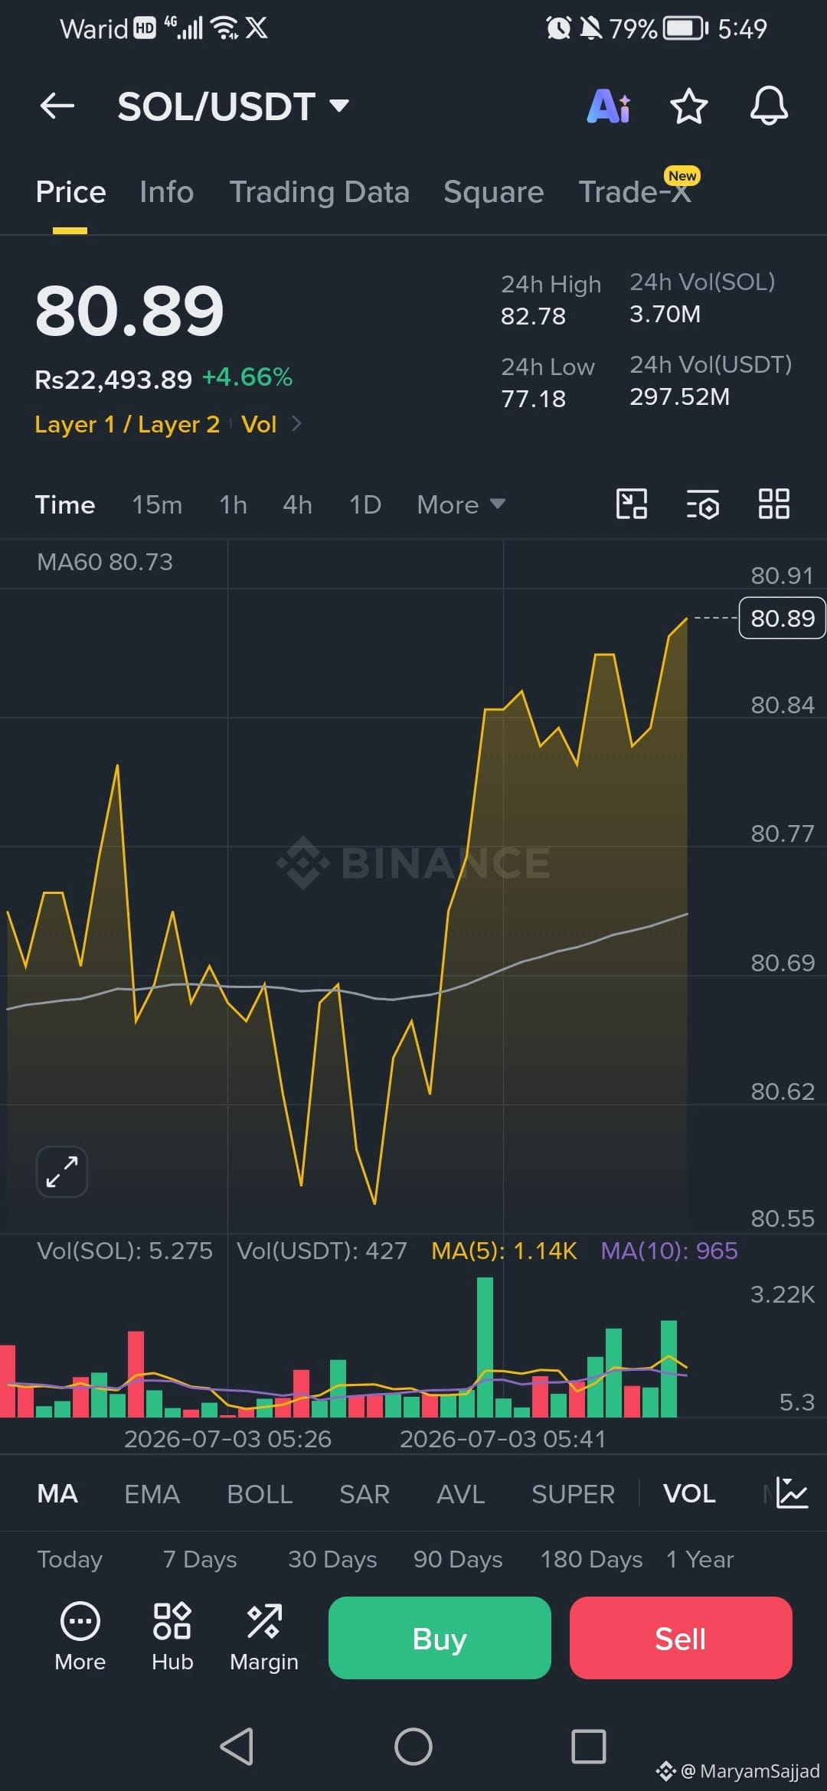The image size is (827, 1791).
Task: Tap the 24h High value 82.78
Action: click(x=533, y=316)
